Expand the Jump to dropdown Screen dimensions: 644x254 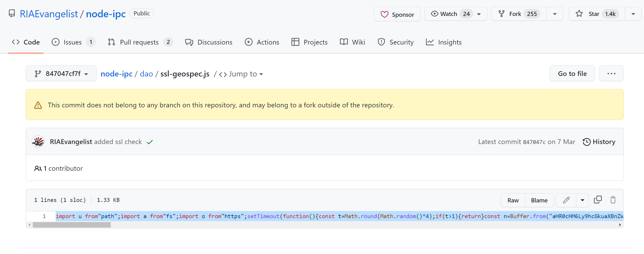(x=241, y=74)
